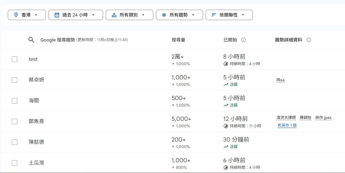This screenshot has height=173, width=345.
Task: Click the categories shapes icon
Action: pyautogui.click(x=114, y=15)
